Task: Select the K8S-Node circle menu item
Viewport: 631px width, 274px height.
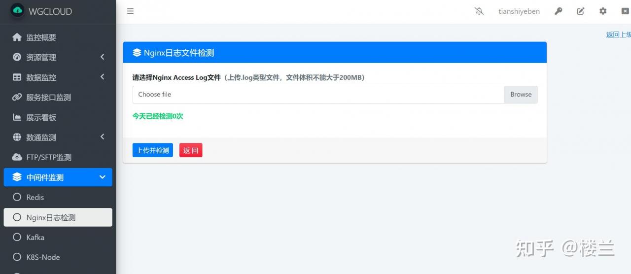Action: (58, 257)
